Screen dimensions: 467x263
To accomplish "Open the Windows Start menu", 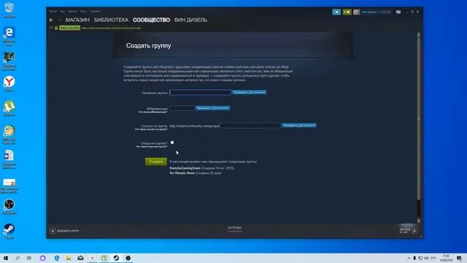I will [x=6, y=258].
